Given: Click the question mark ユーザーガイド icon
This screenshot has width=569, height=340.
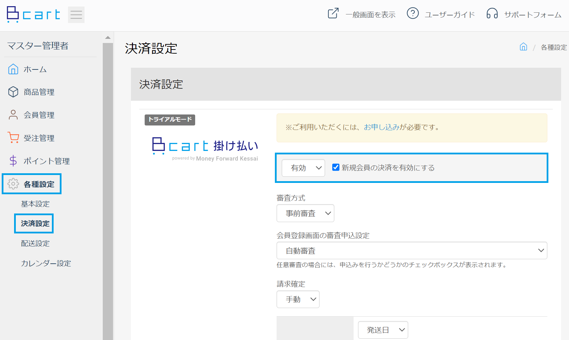Looking at the screenshot, I should click(x=413, y=13).
